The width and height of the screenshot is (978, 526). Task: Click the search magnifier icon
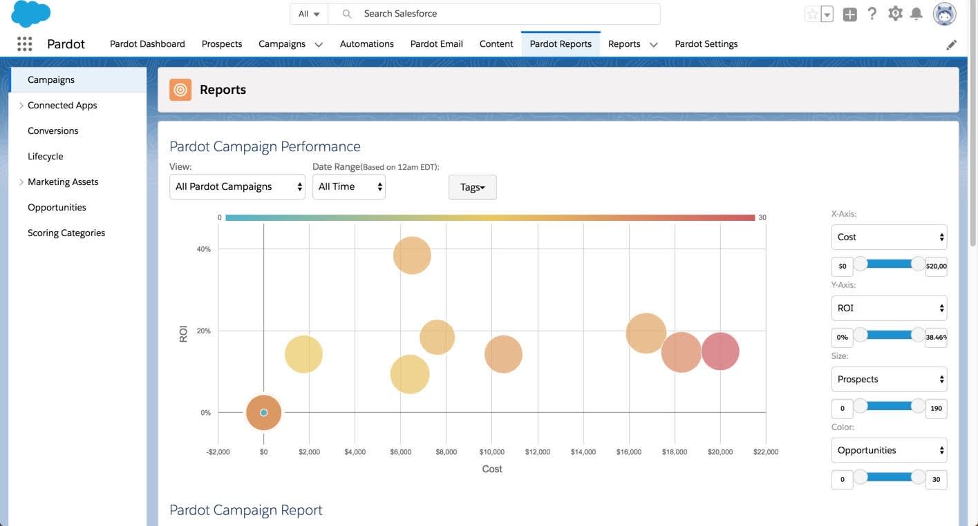347,14
